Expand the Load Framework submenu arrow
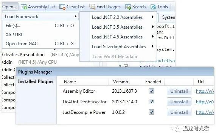This screenshot has width=216, height=138. (76, 17)
